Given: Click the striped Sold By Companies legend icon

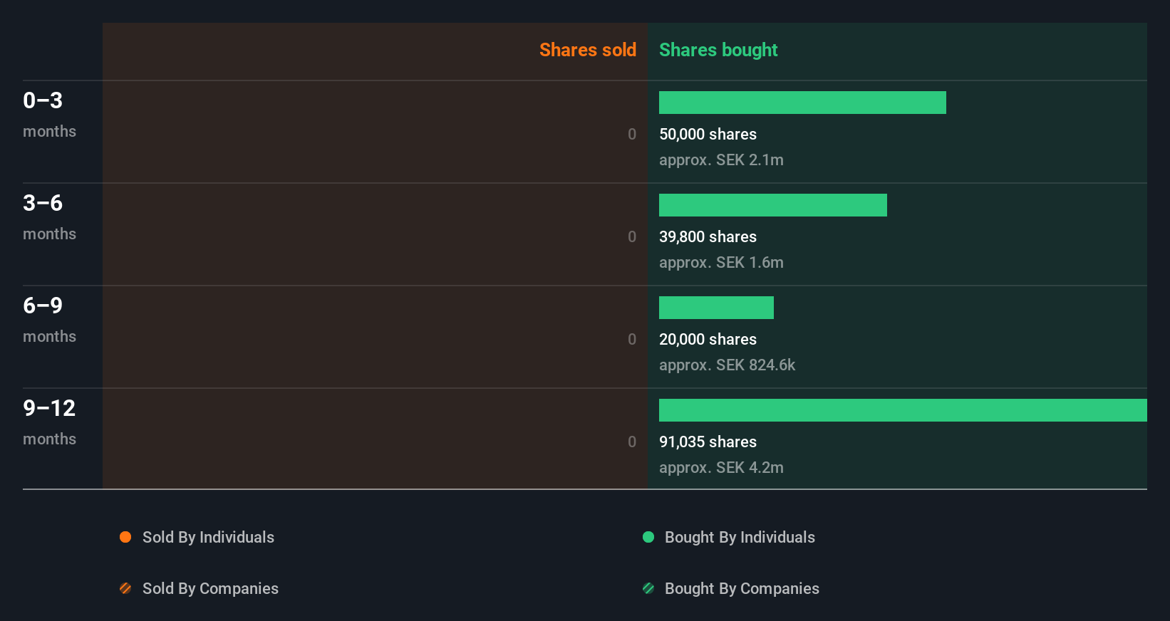Looking at the screenshot, I should click(125, 588).
